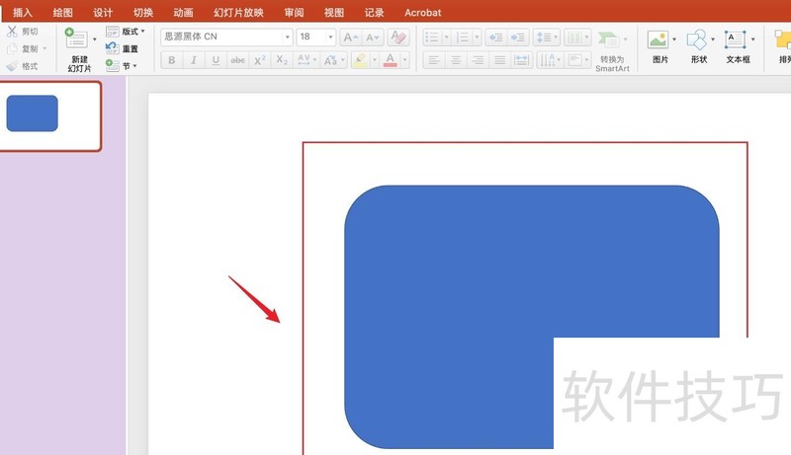Screen dimensions: 791x455
Task: Open the Shapes (形状) gallery icon
Action: tap(697, 39)
